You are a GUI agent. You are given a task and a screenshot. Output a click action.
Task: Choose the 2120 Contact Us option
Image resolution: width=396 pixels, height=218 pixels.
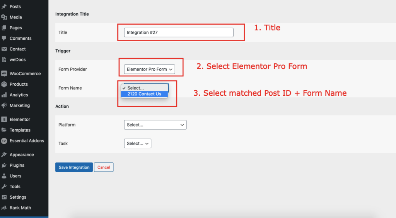pyautogui.click(x=145, y=94)
